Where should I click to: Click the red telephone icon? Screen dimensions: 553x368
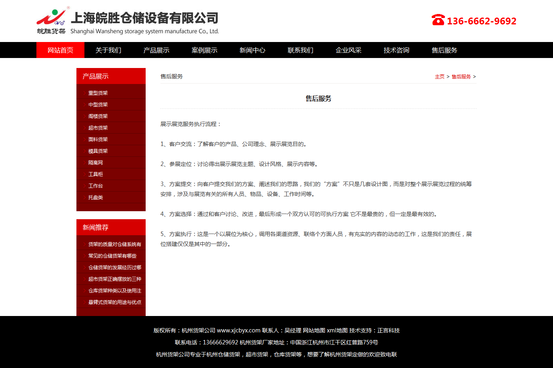438,20
